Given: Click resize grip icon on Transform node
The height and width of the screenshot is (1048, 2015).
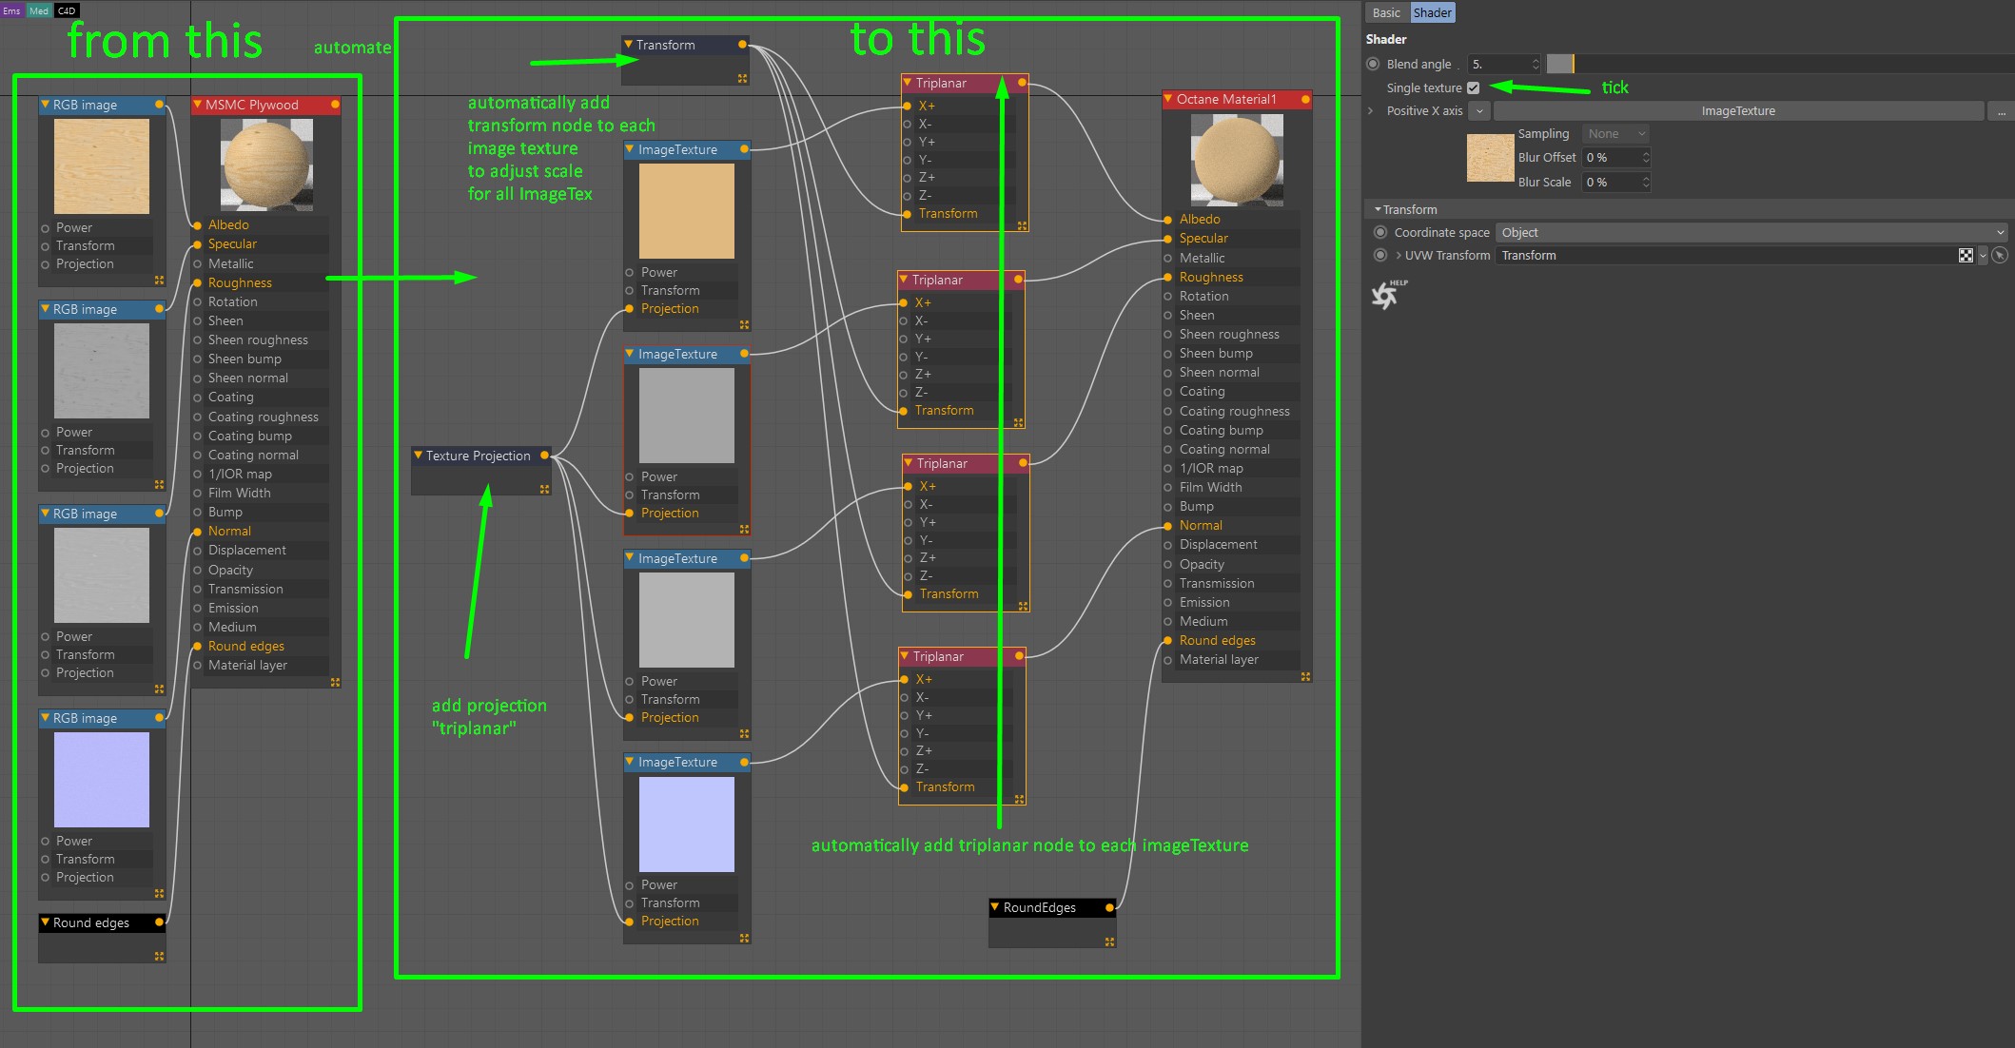Looking at the screenshot, I should tap(742, 79).
